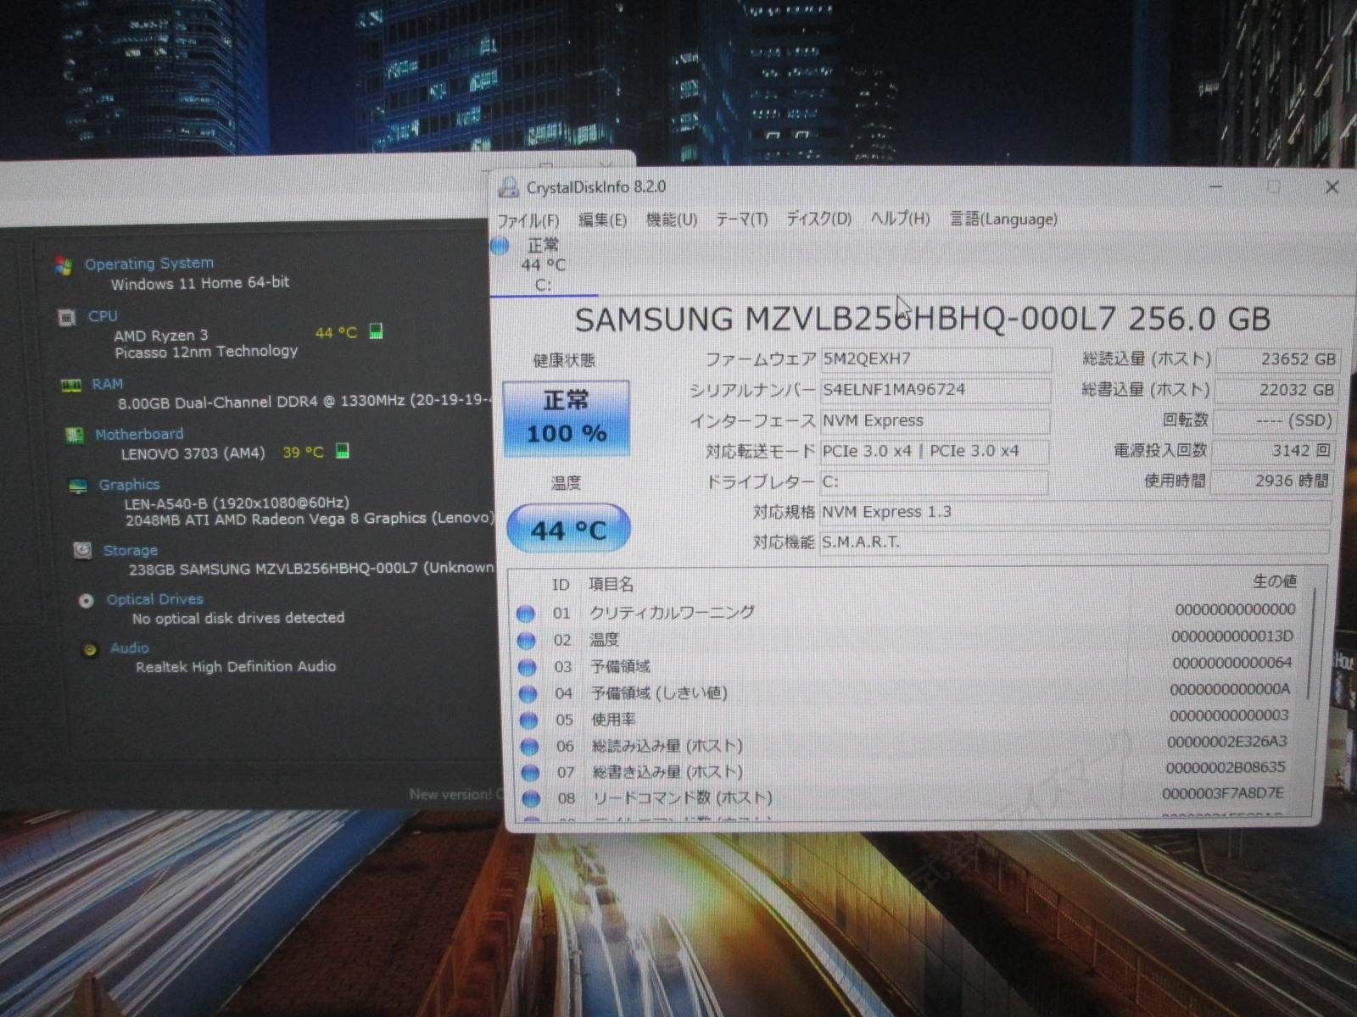The image size is (1357, 1017).
Task: Open the Audio section link in Speccy
Action: (130, 647)
